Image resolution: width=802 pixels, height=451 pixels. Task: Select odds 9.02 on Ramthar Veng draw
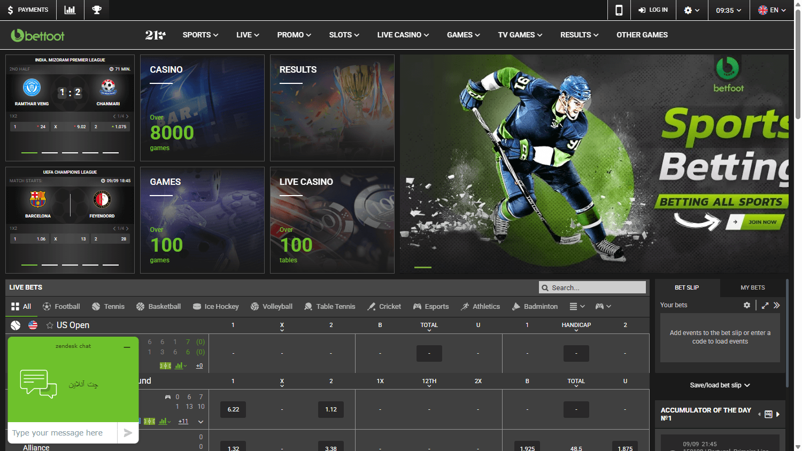click(71, 127)
